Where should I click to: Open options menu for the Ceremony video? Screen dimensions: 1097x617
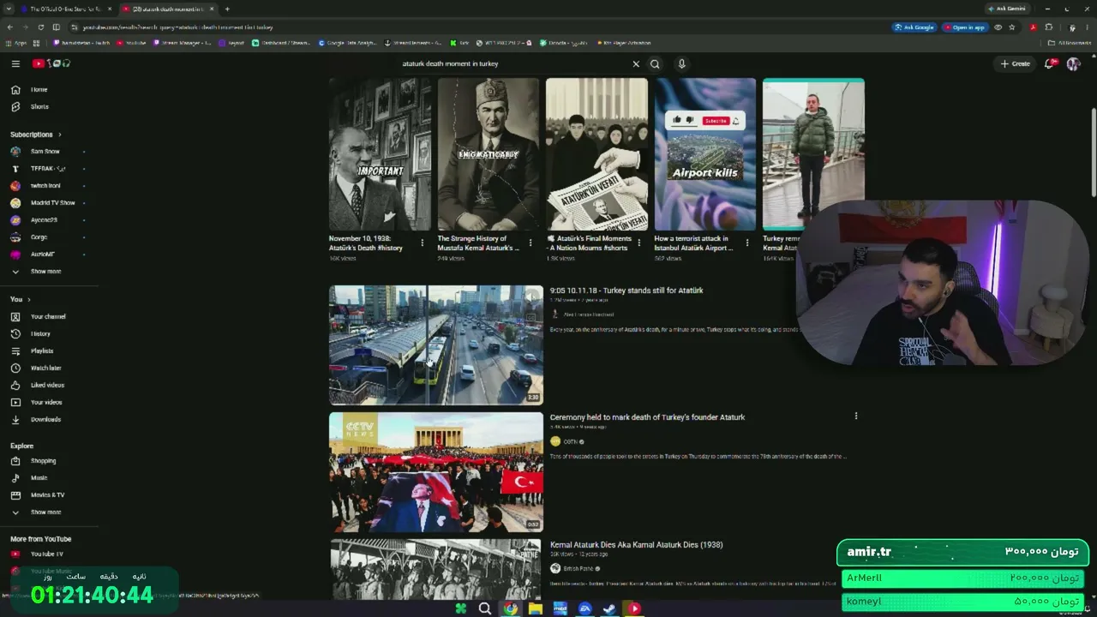point(855,416)
